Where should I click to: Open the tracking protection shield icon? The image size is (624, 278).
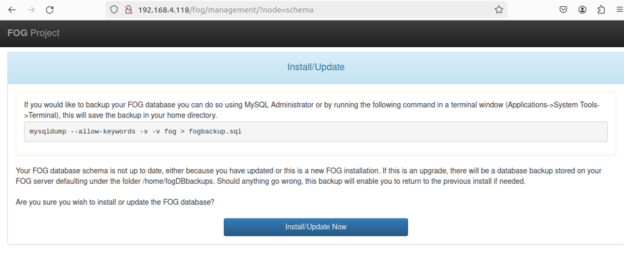(x=114, y=10)
